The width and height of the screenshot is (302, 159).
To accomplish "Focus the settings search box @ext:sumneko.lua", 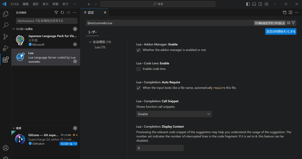I will [170, 23].
